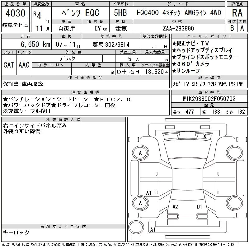
Task: Click the A mark in front wheel
Action: [x=140, y=153]
